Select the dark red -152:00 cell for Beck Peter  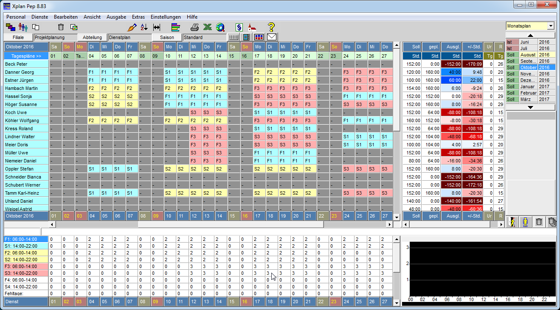tap(451, 64)
